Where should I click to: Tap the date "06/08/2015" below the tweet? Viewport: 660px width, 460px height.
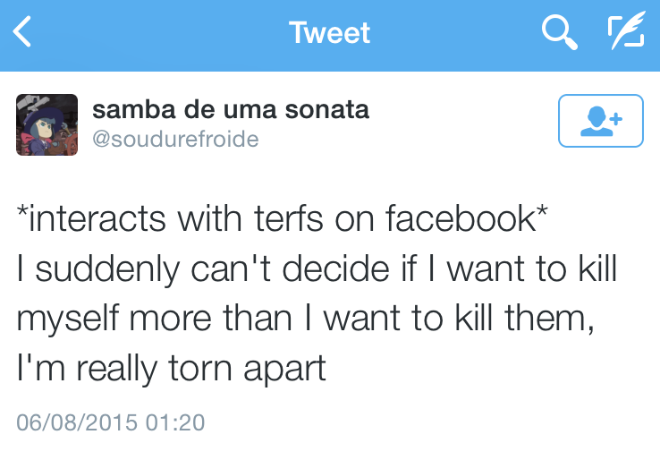tap(79, 422)
